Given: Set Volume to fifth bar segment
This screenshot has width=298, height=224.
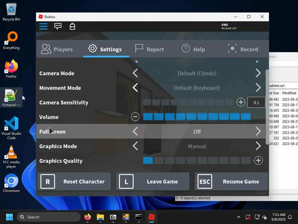Looking at the screenshot, I should [x=191, y=117].
